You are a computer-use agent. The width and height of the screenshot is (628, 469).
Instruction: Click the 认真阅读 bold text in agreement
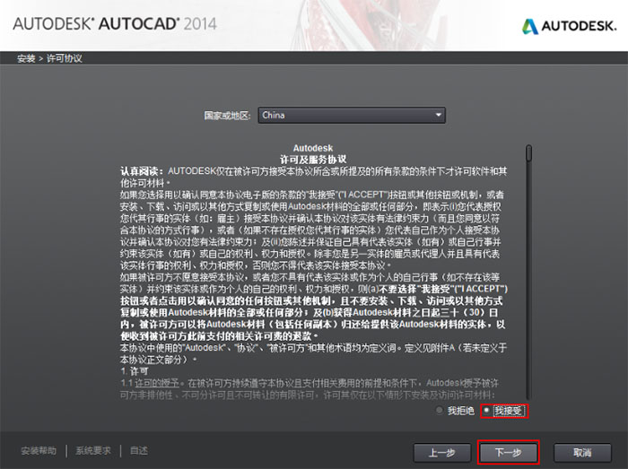click(x=142, y=171)
